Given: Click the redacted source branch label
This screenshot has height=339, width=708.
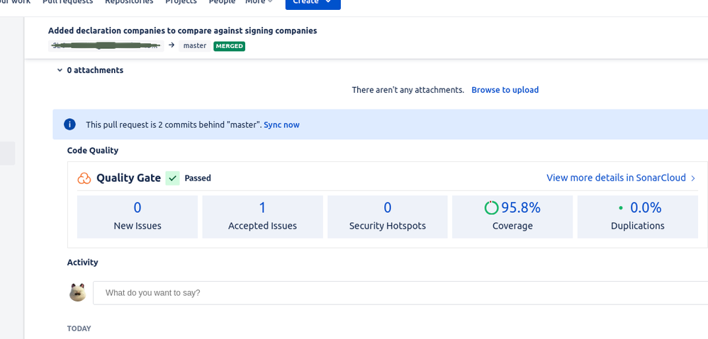Looking at the screenshot, I should point(106,46).
